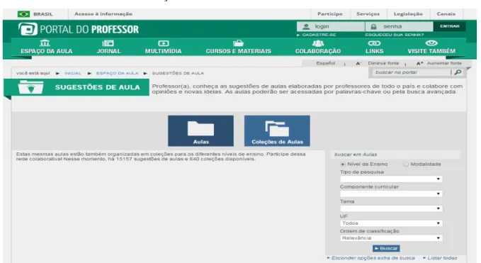Screen dimensions: 481x263
Task: Click the Acesso à informação link
Action: point(103,13)
